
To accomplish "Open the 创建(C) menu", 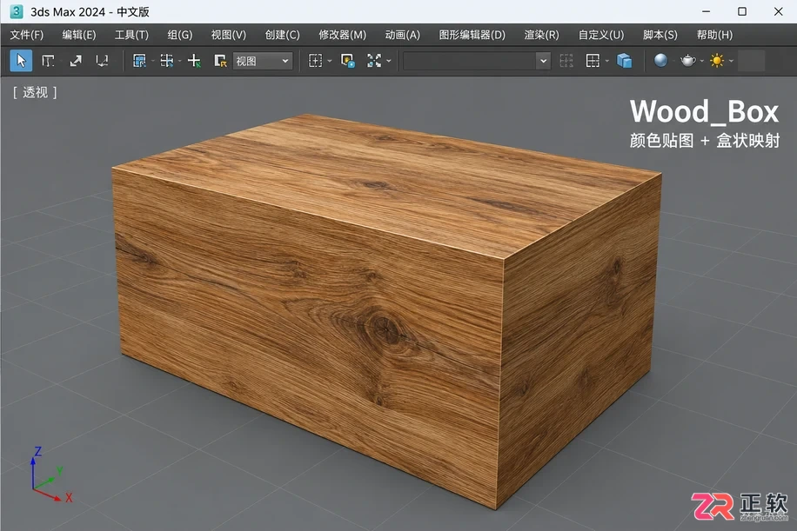I will (283, 35).
